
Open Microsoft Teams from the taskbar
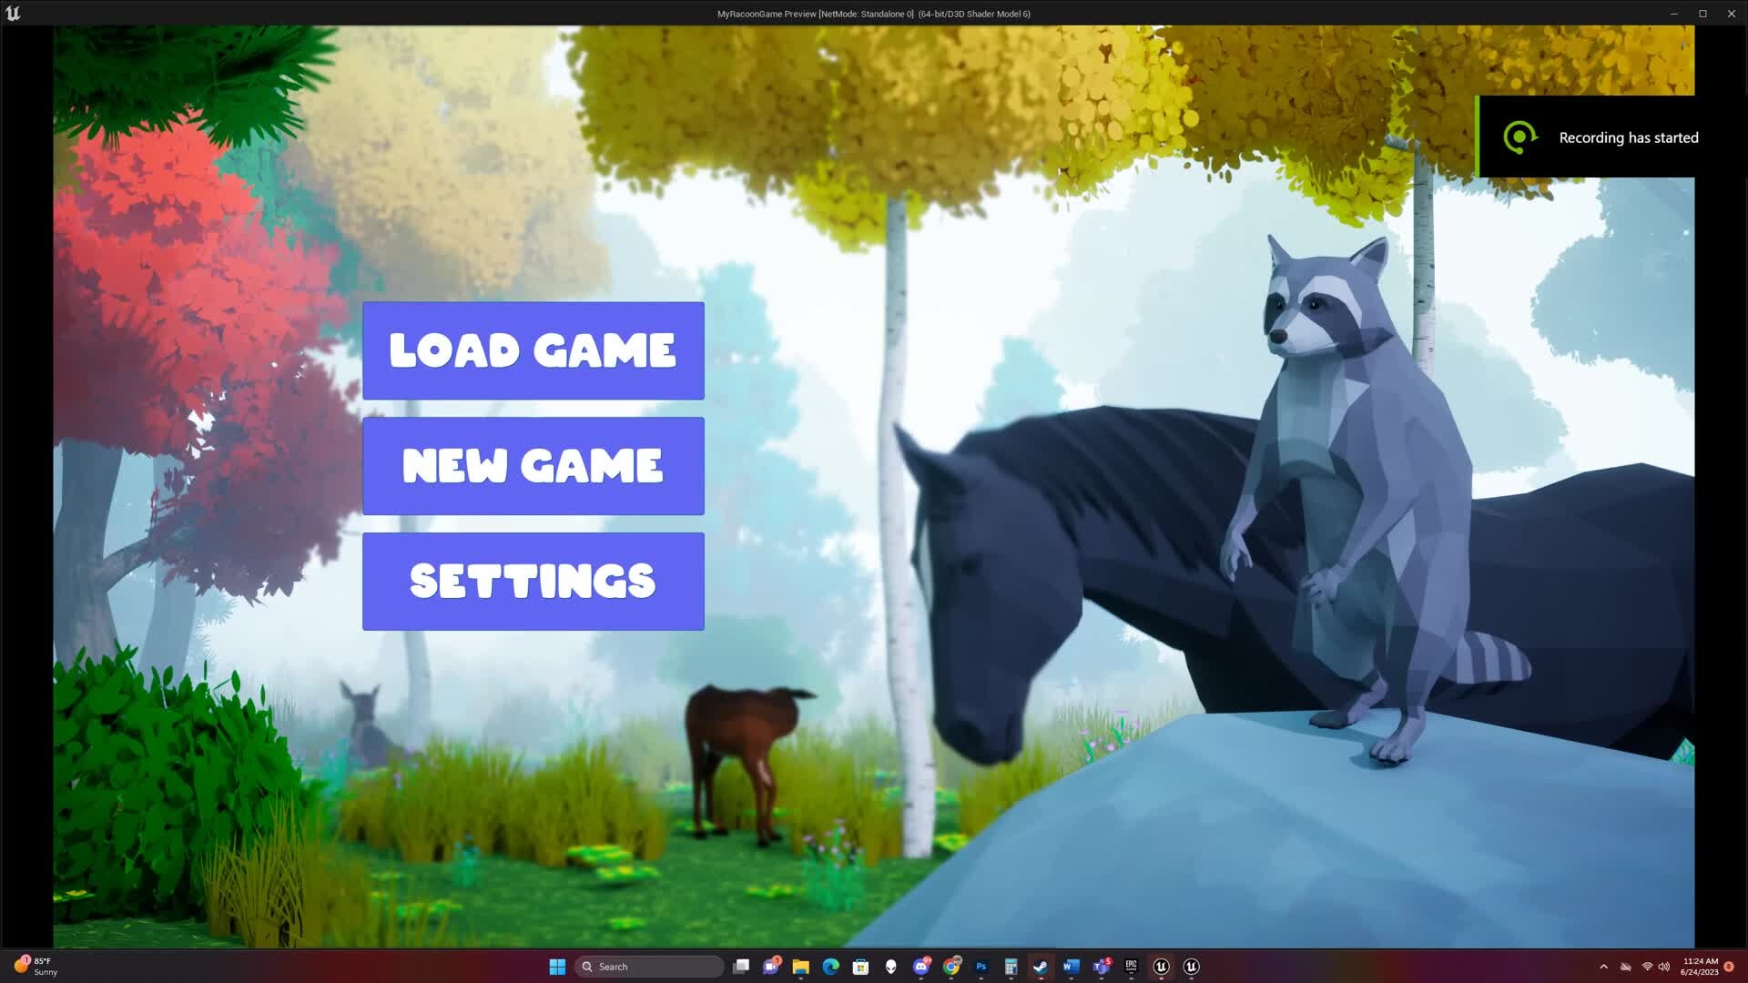click(x=1101, y=967)
